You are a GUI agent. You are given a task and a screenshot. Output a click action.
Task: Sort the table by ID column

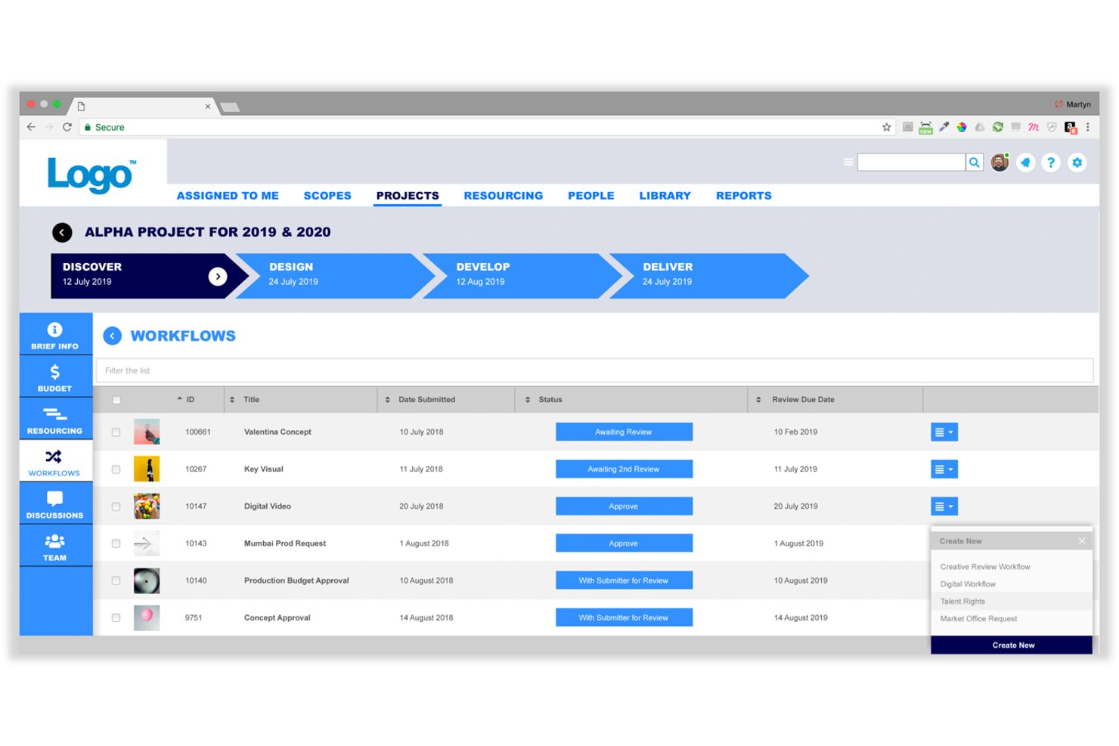point(186,400)
